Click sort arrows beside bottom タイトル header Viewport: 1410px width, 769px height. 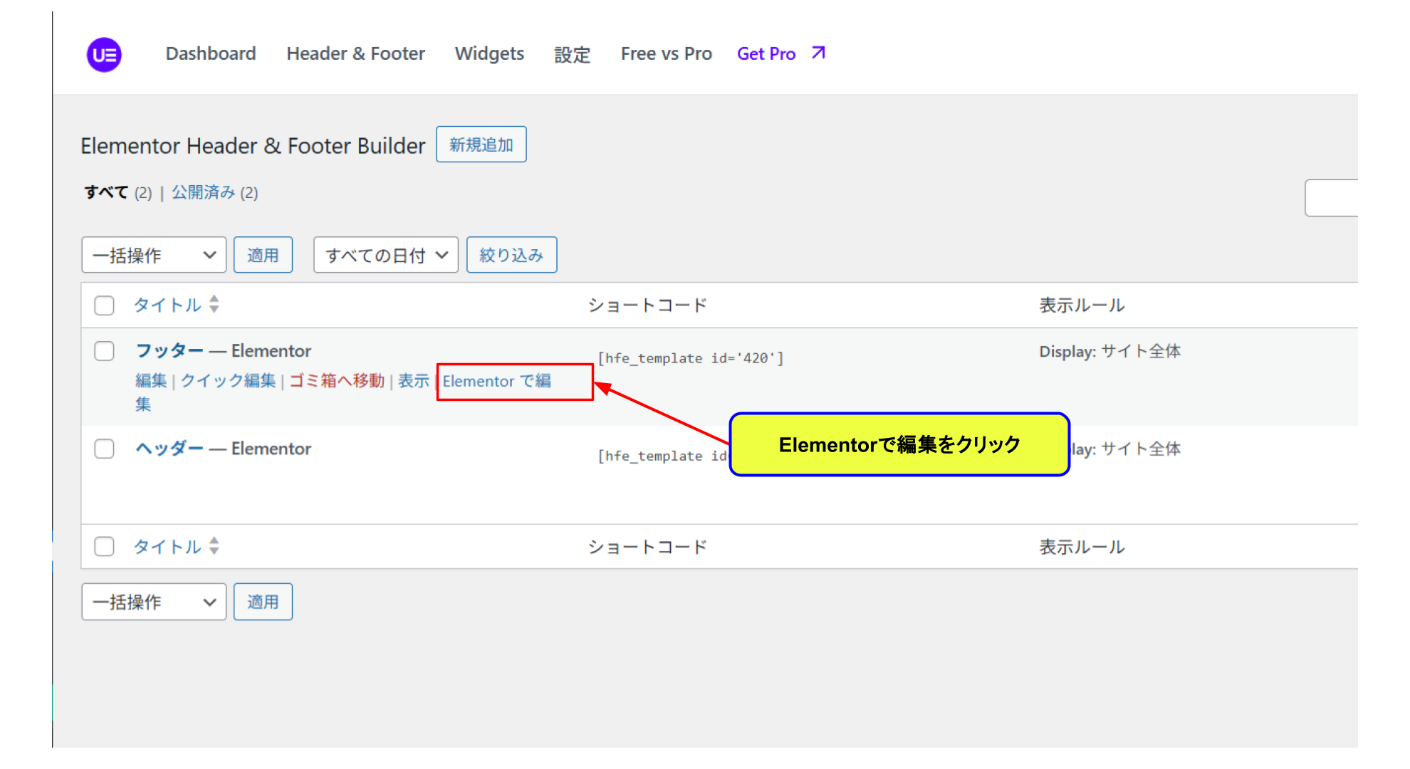tap(214, 546)
